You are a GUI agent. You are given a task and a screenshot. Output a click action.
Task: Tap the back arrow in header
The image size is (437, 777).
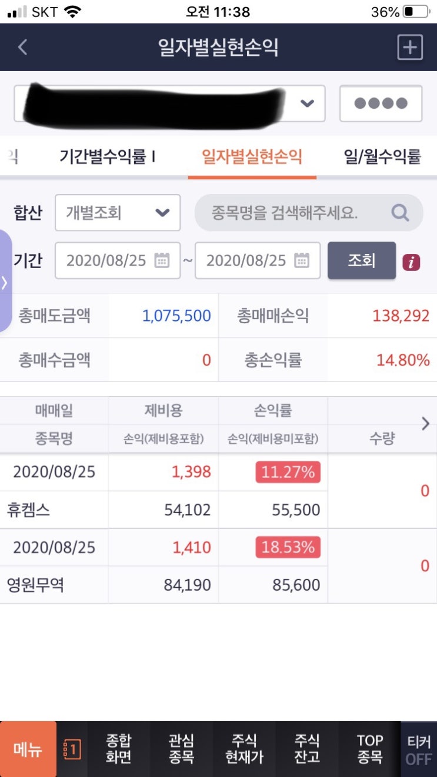[x=23, y=47]
